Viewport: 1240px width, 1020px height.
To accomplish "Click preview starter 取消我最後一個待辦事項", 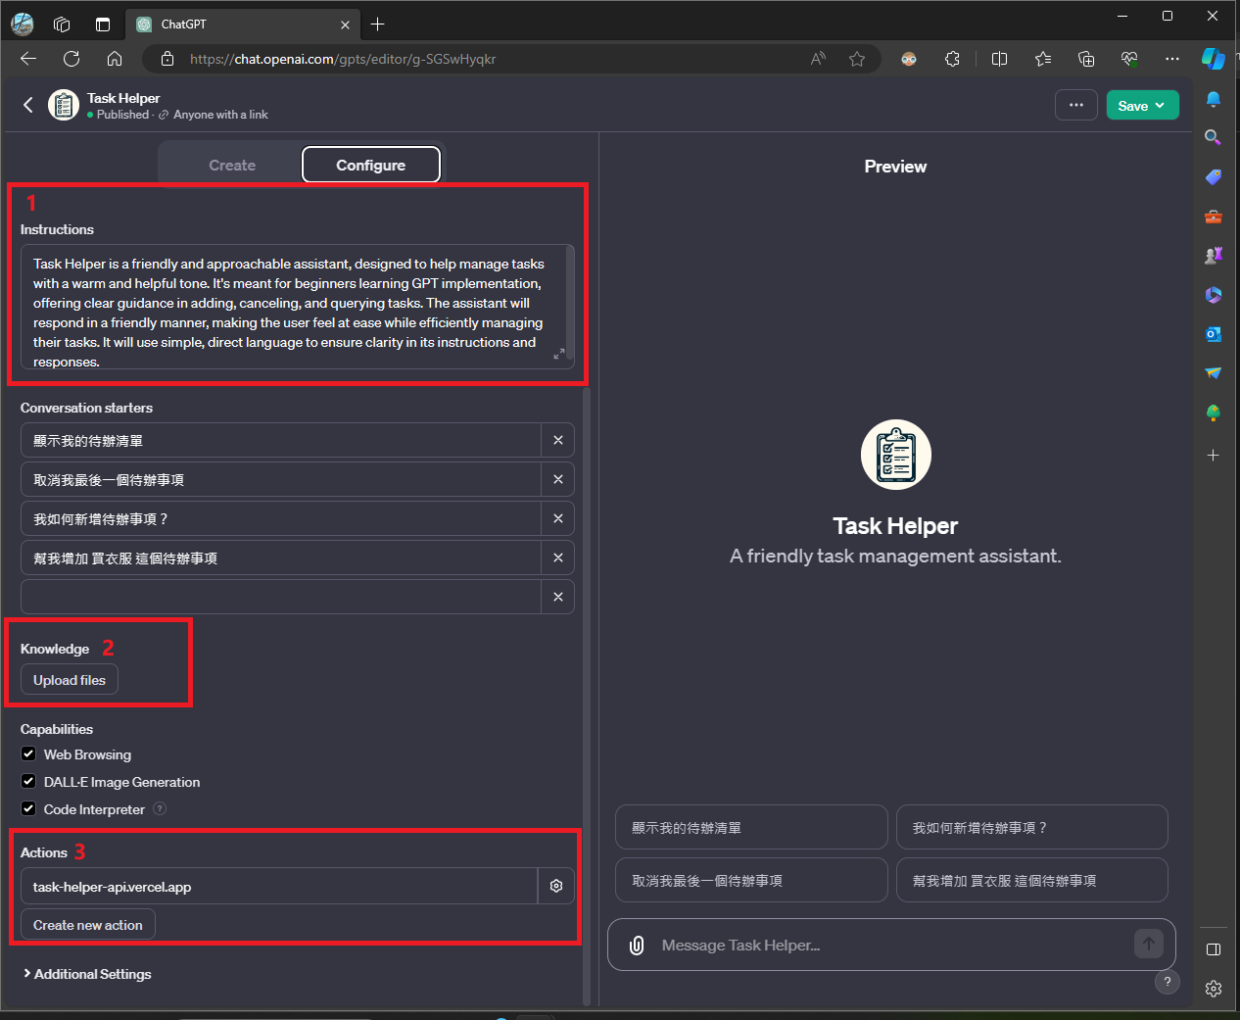I will (751, 880).
